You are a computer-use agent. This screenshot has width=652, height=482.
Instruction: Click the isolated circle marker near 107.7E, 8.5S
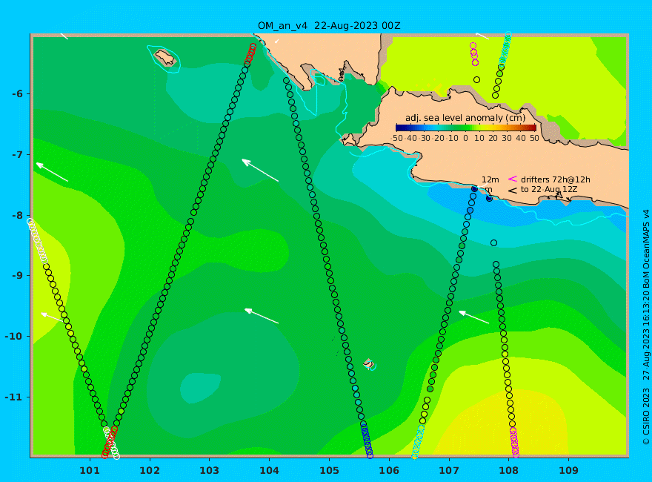coord(493,242)
